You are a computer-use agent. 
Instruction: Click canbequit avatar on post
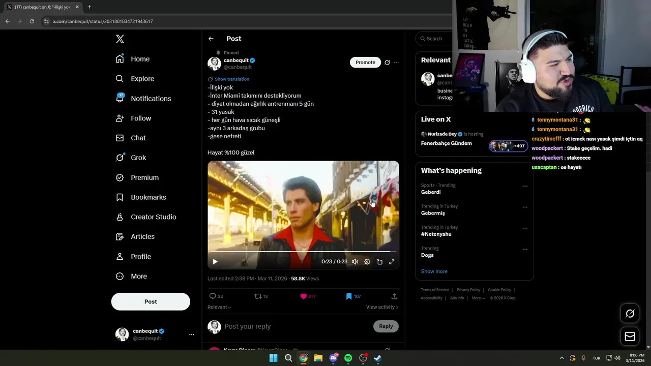(214, 64)
